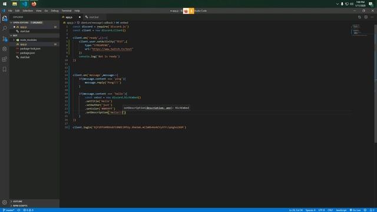Switch to the start.bat editor tab
The width and height of the screenshot is (377, 212).
click(x=94, y=17)
